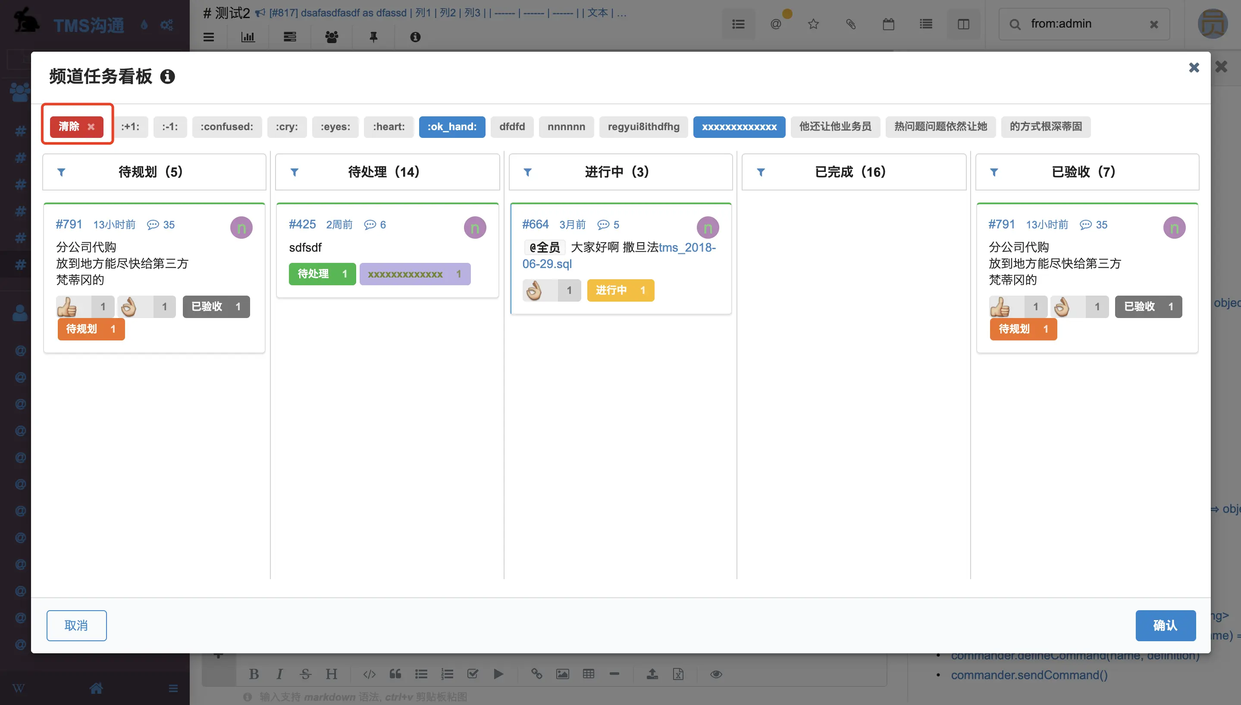This screenshot has height=705, width=1241.
Task: Select the 的方式根深蒂固 filter tag
Action: 1046,127
